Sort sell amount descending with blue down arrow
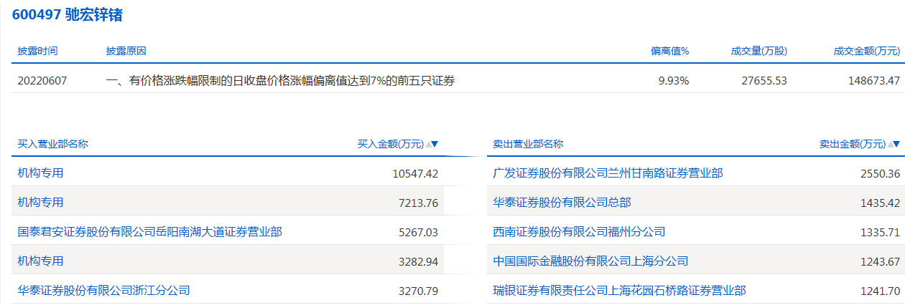This screenshot has width=905, height=305. tap(897, 144)
